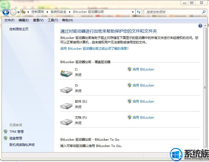Click the Control Panel icon in address bar

click(x=23, y=12)
